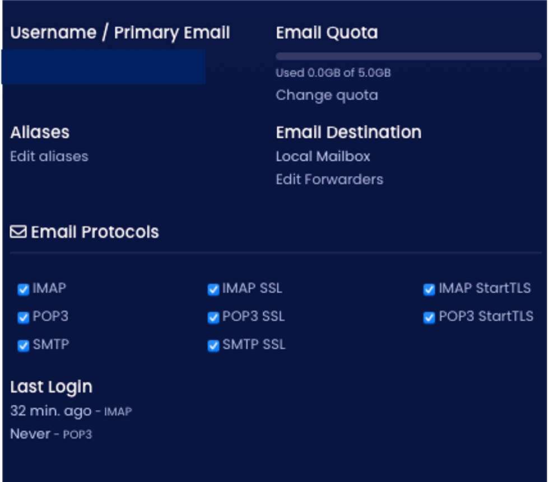The height and width of the screenshot is (482, 549).
Task: Click the envelope icon beside Email Protocols
Action: click(x=18, y=232)
